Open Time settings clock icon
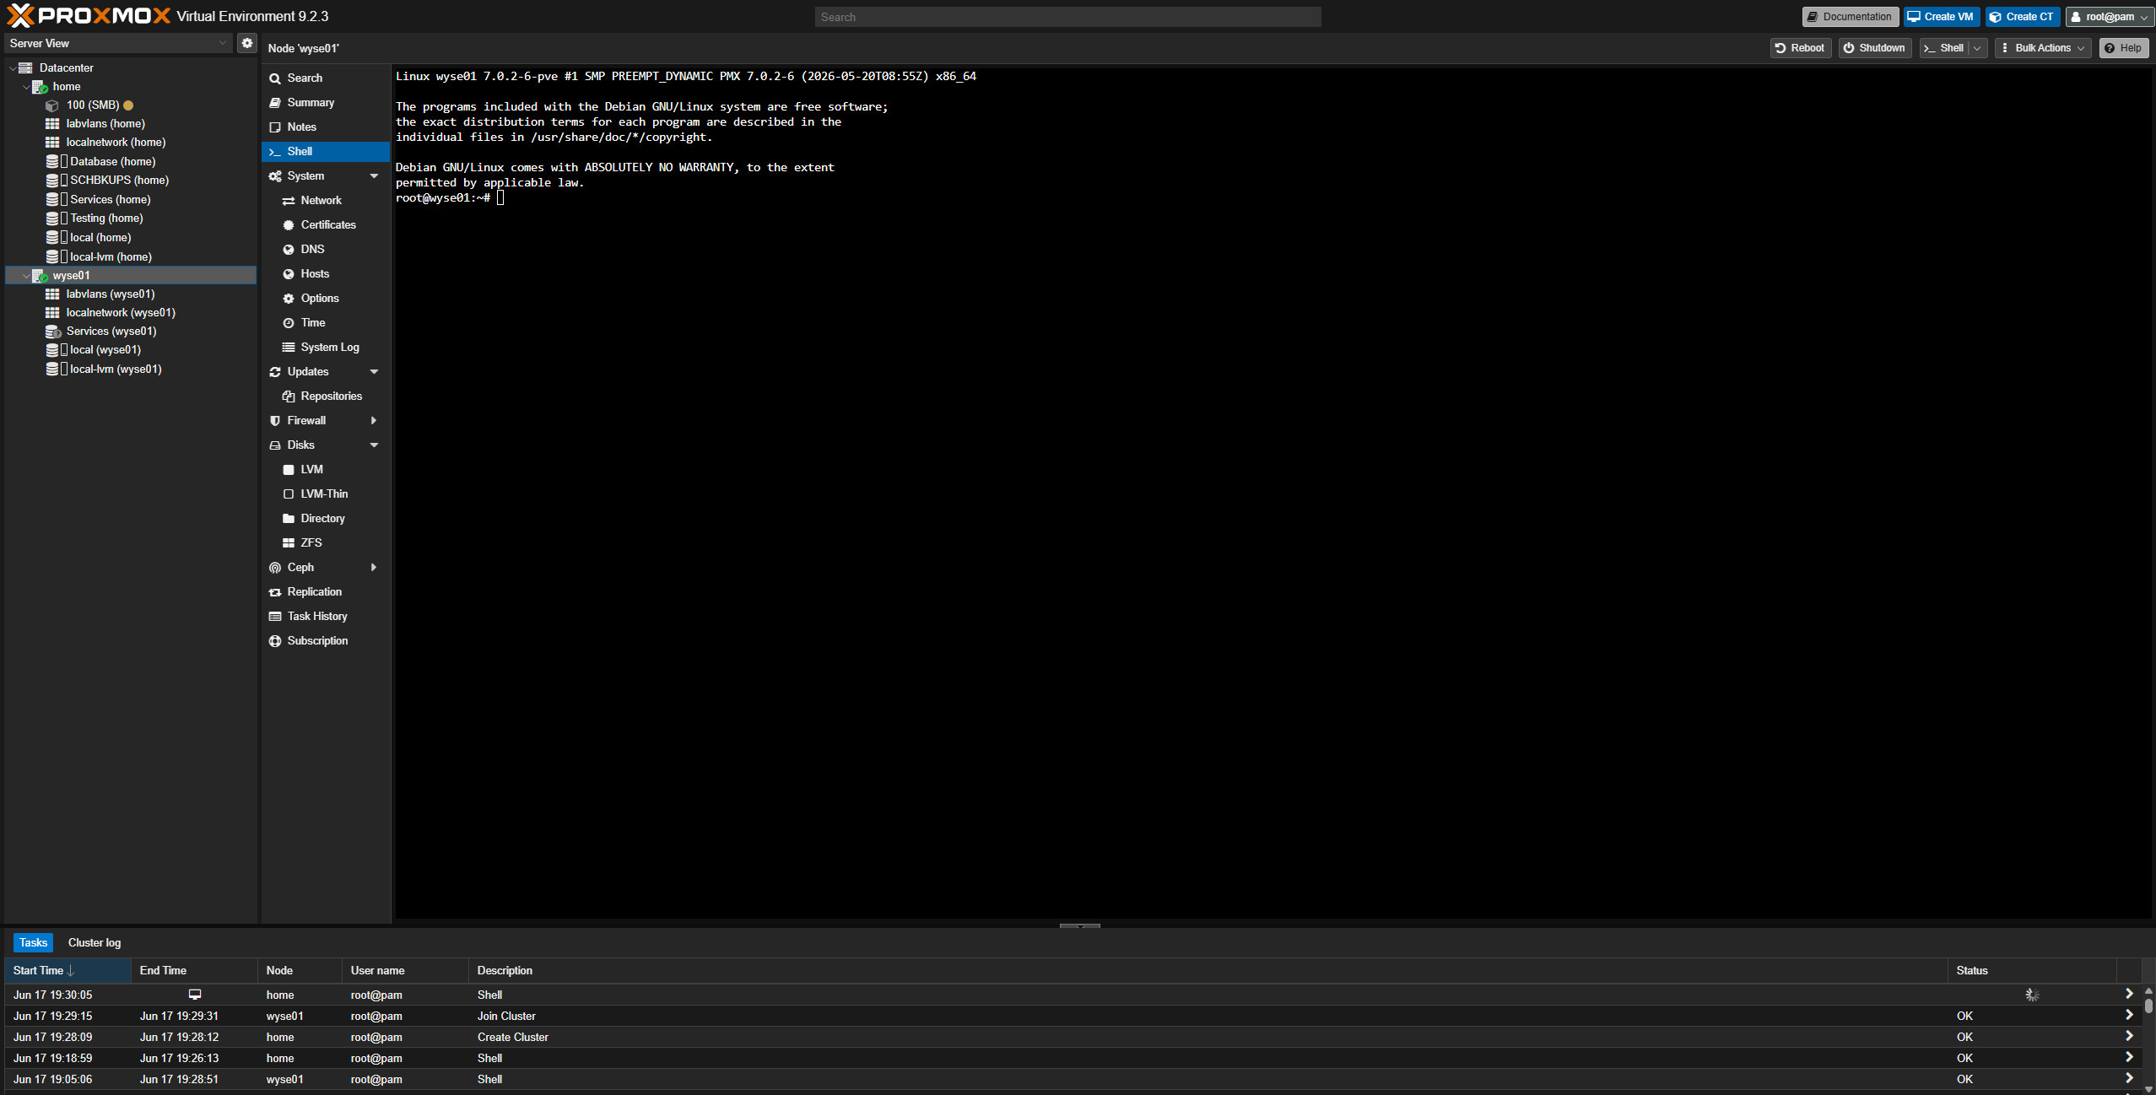2156x1095 pixels. (289, 322)
